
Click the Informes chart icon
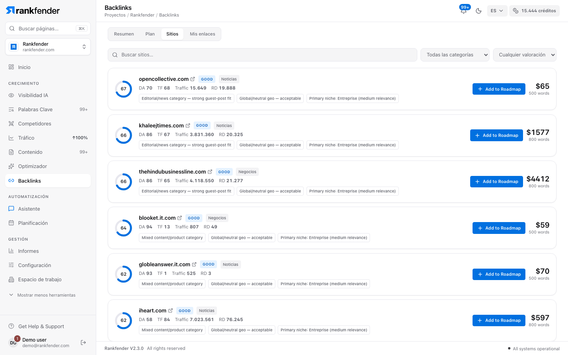point(11,251)
